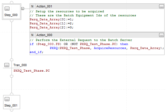Click the top connector pin above Step_000
The width and height of the screenshot is (166, 112).
click(x=12, y=2)
